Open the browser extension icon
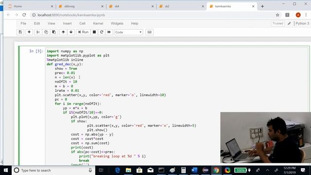 point(287,15)
